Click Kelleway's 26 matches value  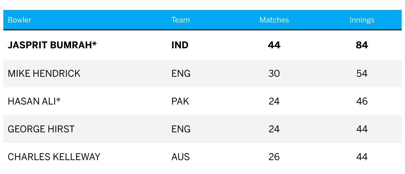(274, 157)
